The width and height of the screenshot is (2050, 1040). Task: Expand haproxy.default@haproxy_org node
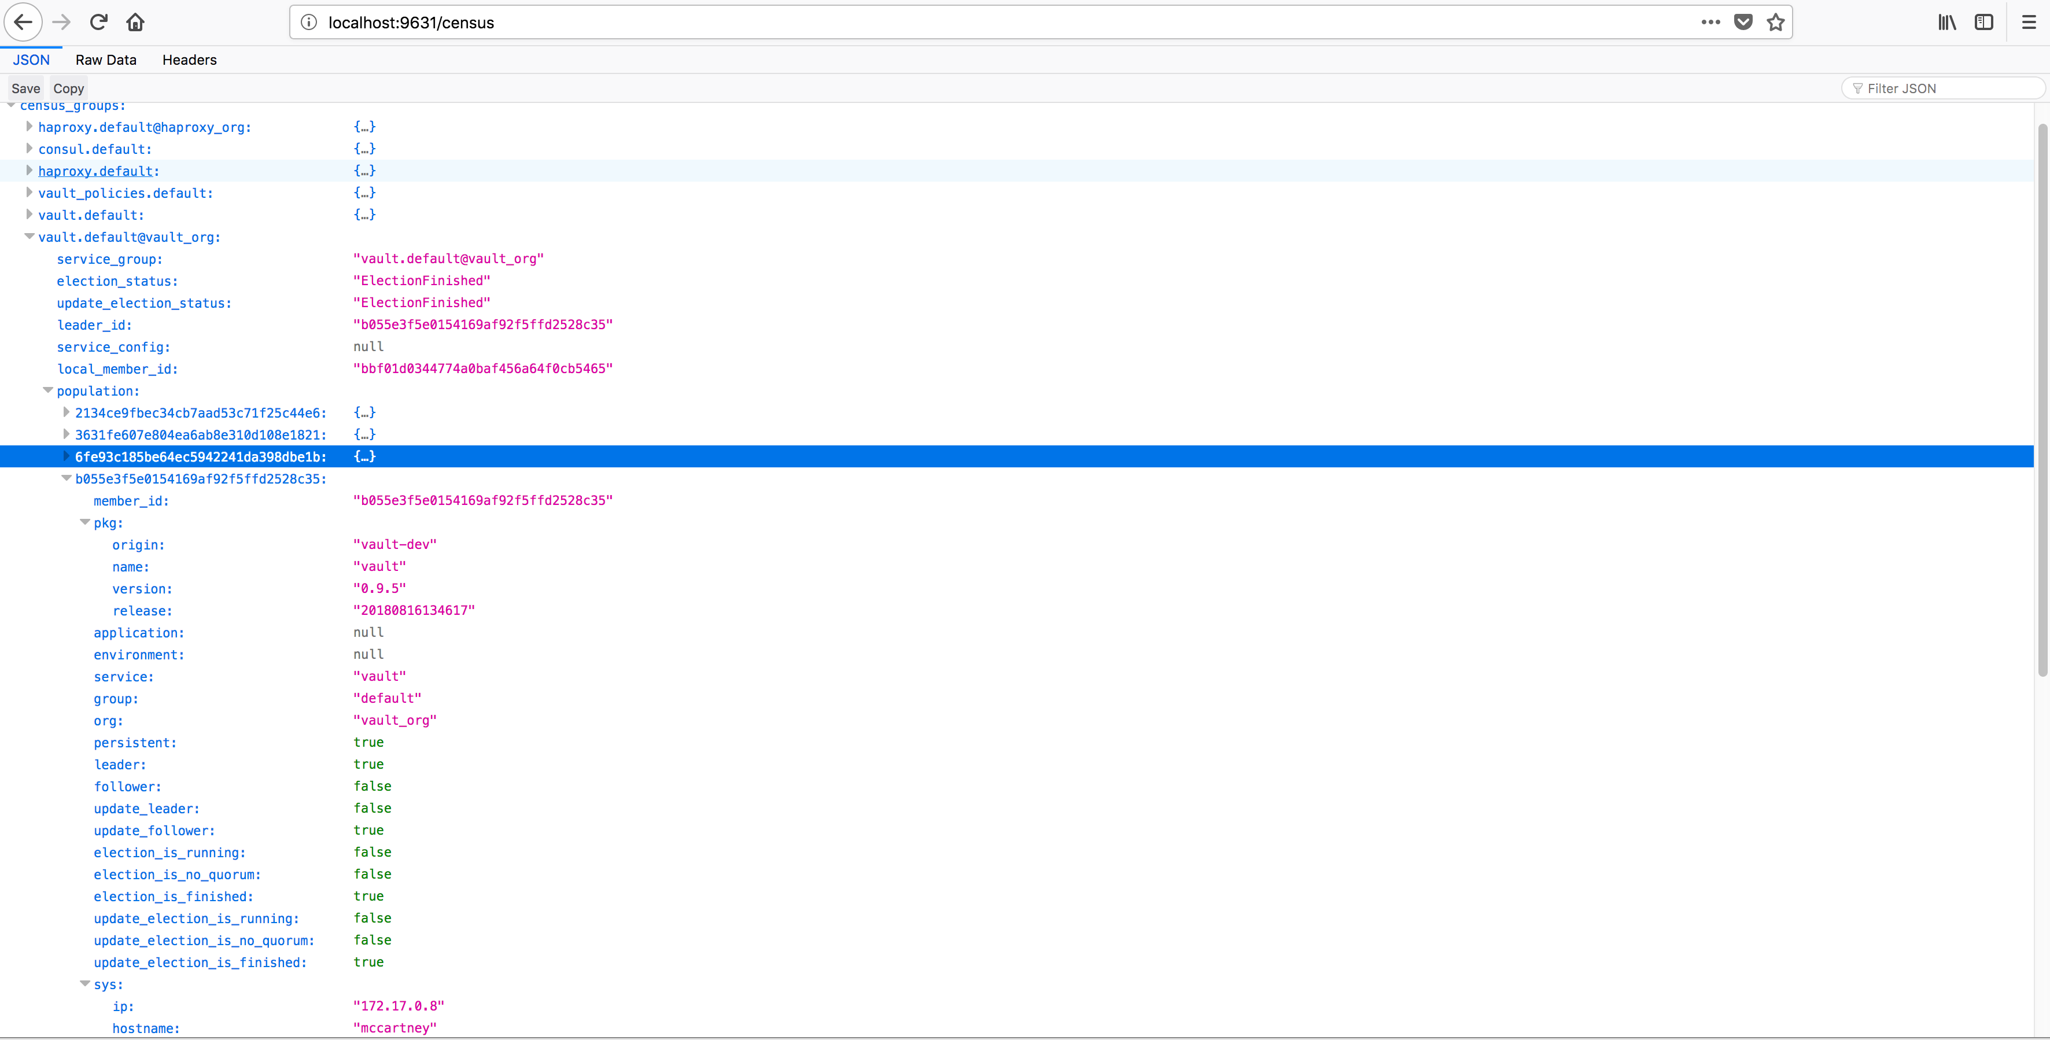coord(30,127)
